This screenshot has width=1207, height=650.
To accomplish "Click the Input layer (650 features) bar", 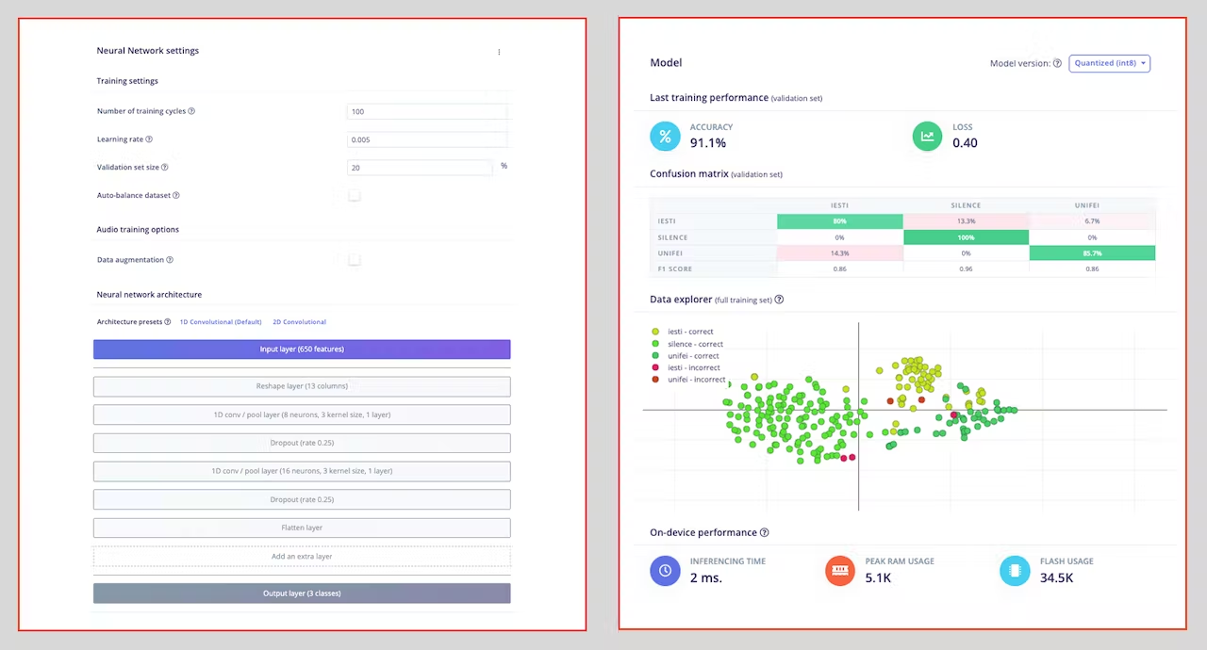I will point(302,349).
